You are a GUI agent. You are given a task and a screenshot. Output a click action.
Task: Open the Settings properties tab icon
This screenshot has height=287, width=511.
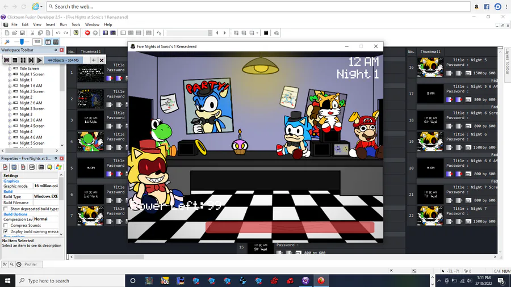5,167
